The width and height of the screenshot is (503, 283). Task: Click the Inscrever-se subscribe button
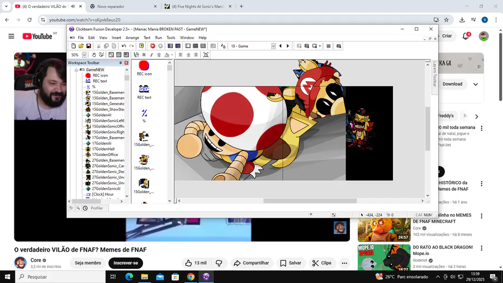click(x=126, y=263)
